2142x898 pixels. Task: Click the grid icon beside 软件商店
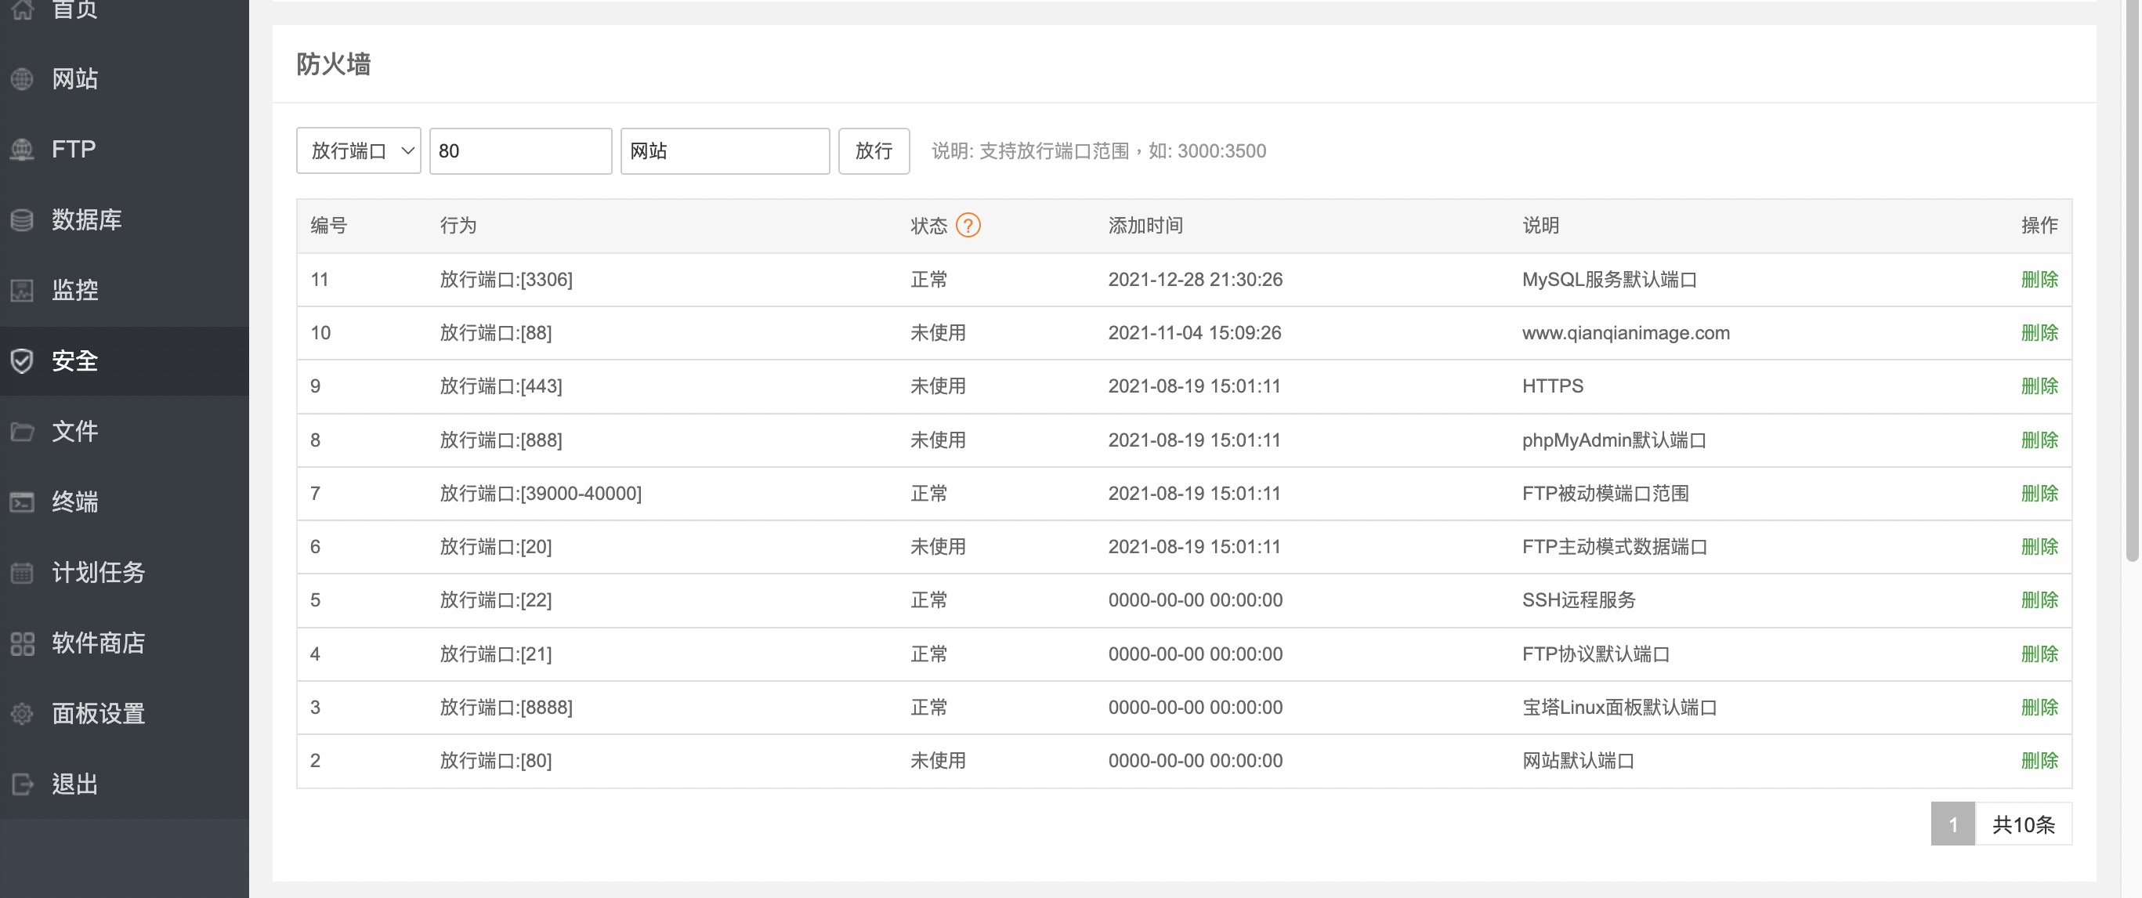click(x=23, y=643)
